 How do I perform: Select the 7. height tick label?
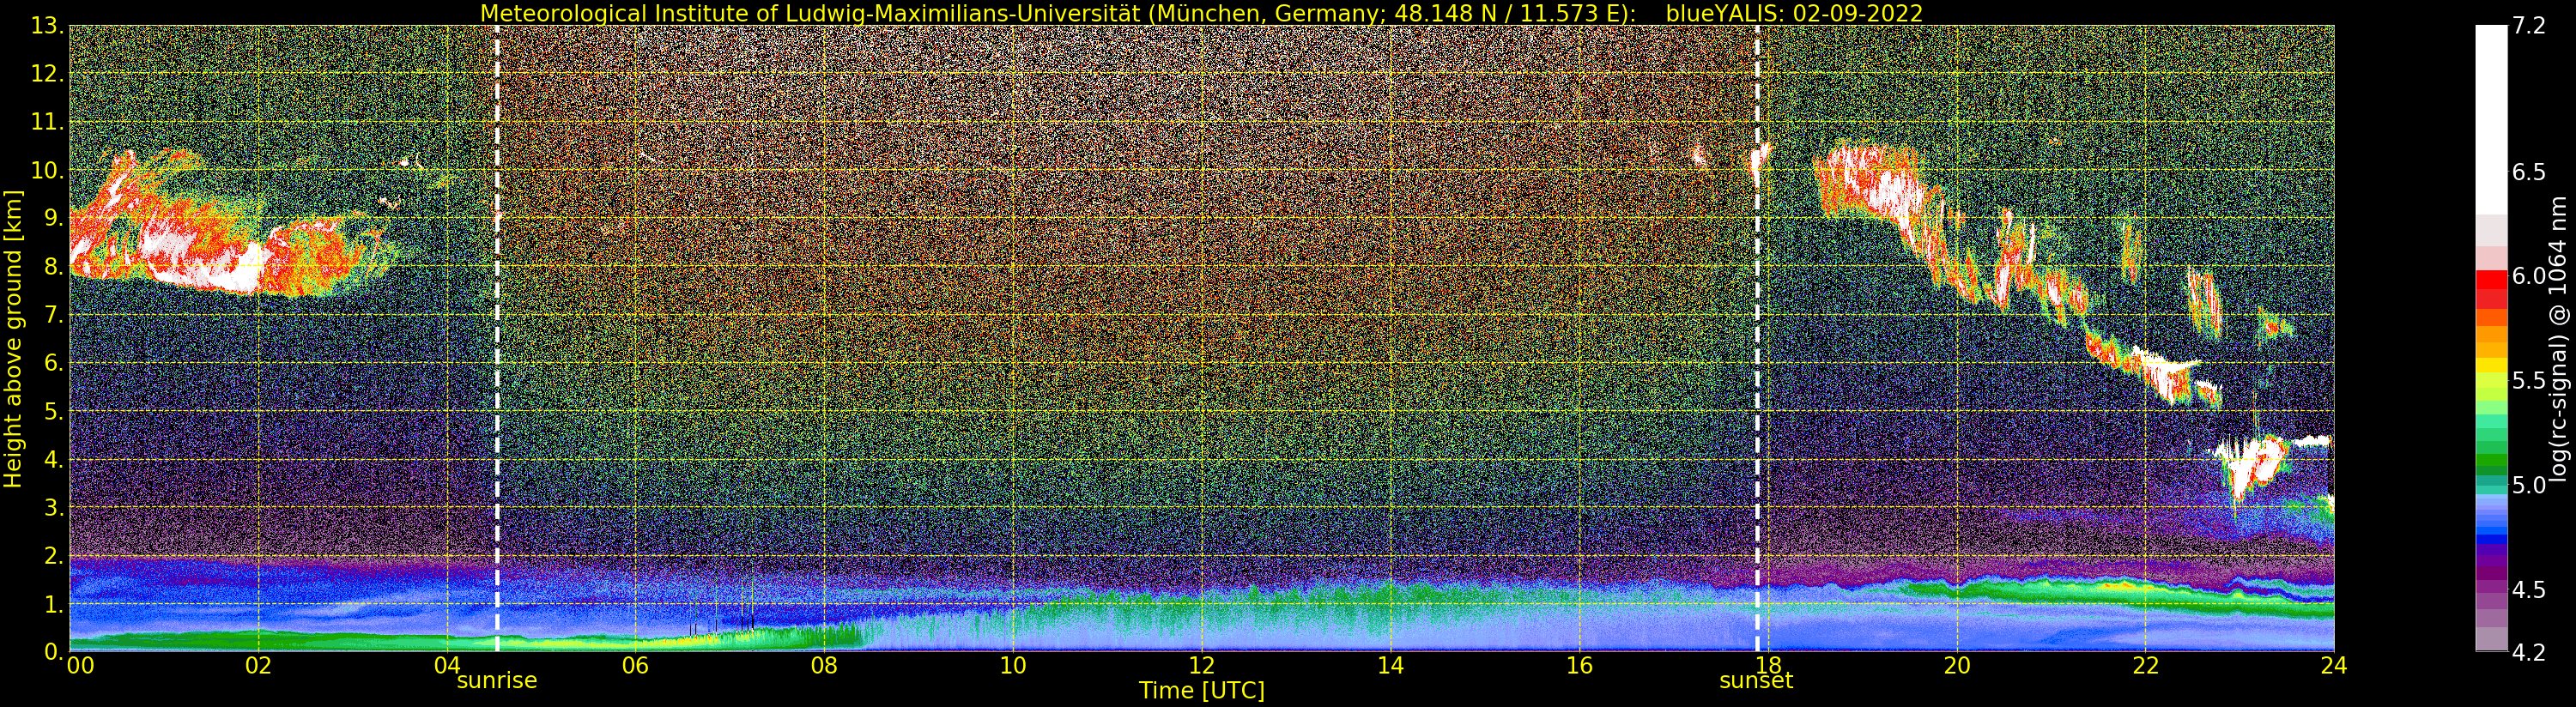54,315
